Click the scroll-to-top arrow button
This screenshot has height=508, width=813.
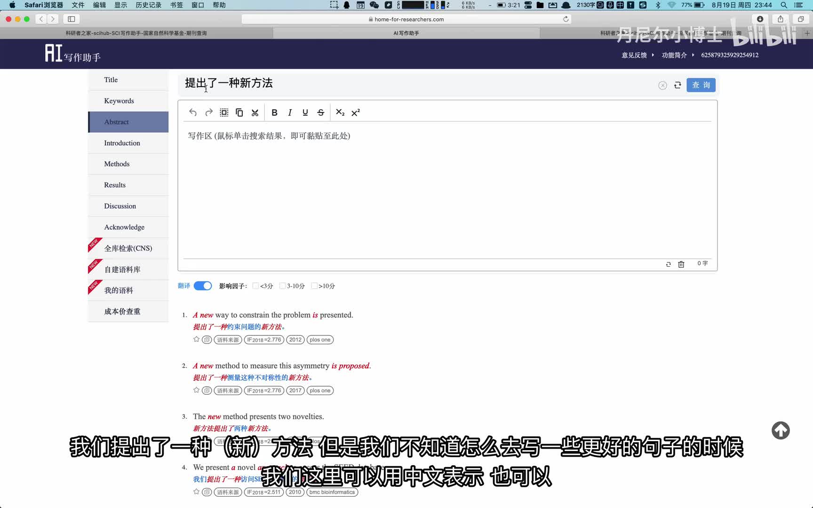pyautogui.click(x=780, y=430)
